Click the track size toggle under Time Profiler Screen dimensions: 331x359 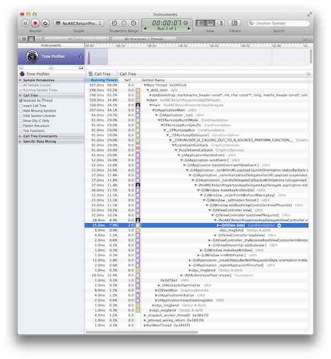(x=81, y=68)
